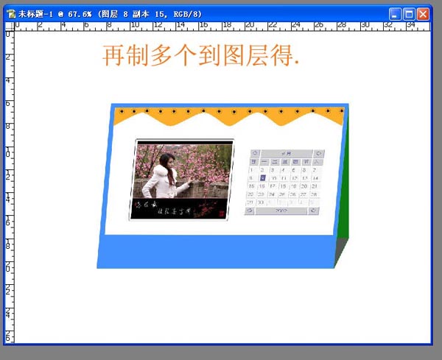The image size is (442, 360).
Task: Click the ruler origin box at rulers' intersection
Action: (10, 27)
